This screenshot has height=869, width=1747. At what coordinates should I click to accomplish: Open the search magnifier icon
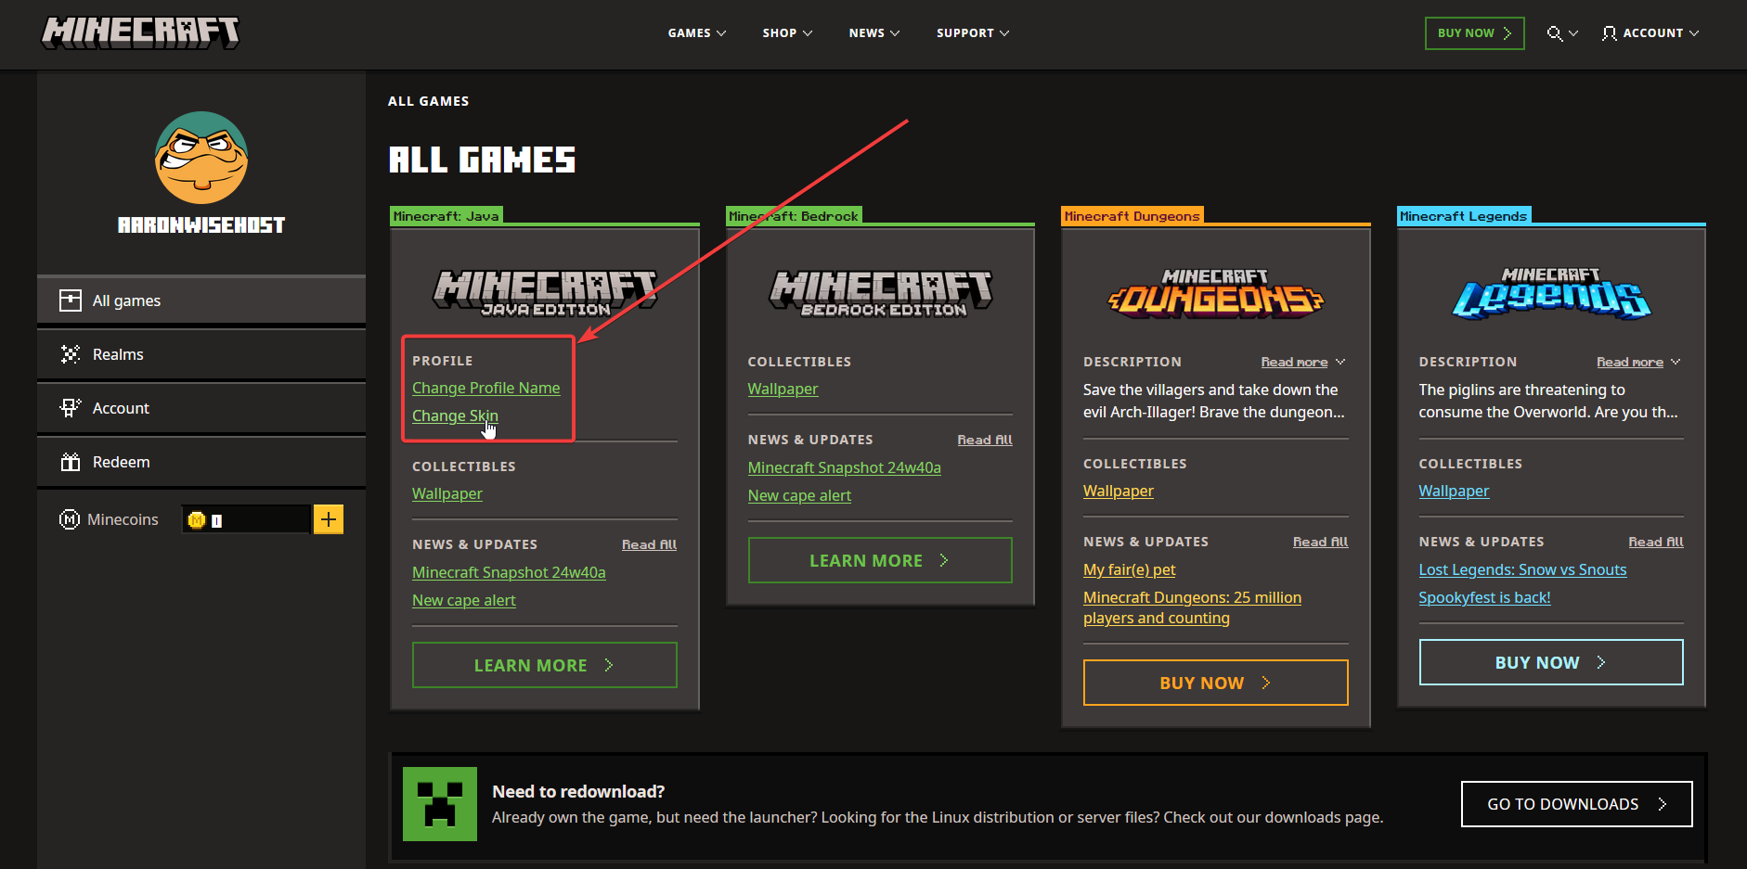(x=1554, y=33)
